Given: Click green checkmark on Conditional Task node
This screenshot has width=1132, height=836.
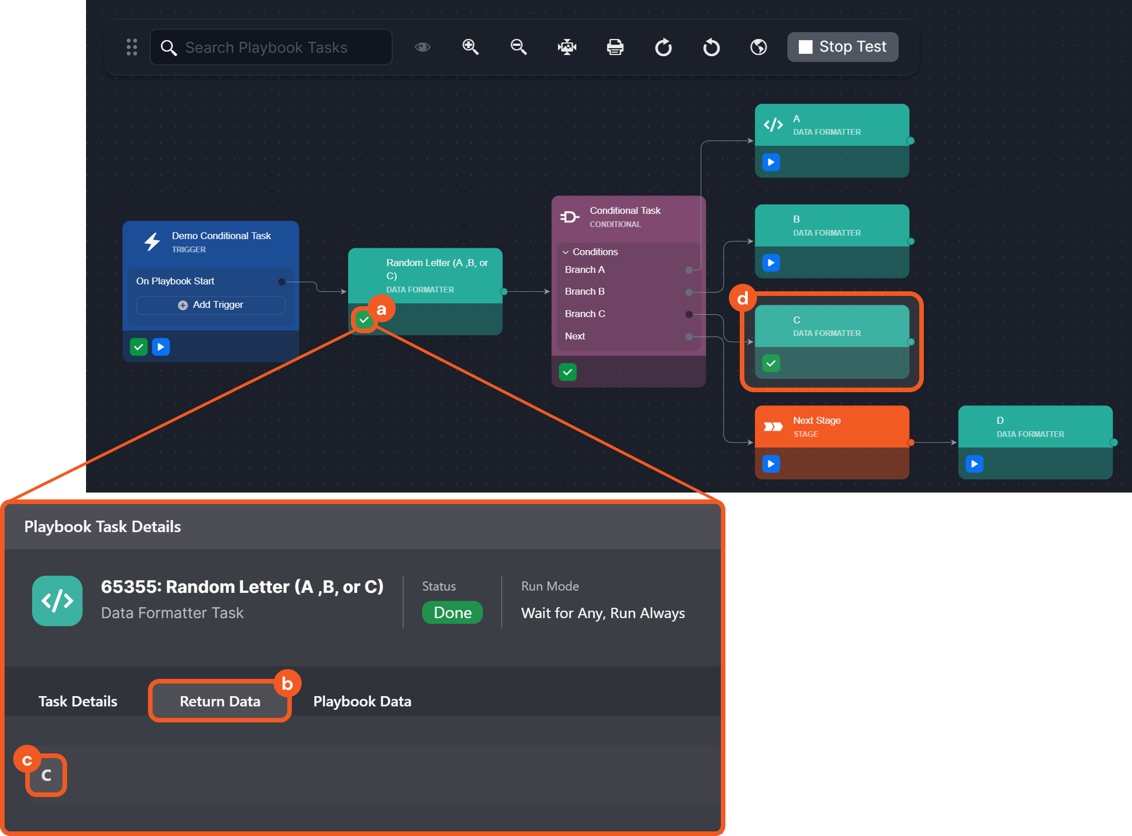Looking at the screenshot, I should coord(568,372).
